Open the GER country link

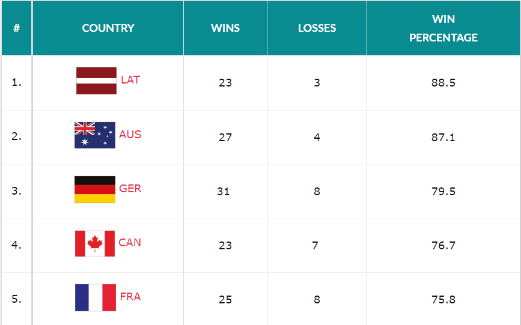coord(130,189)
